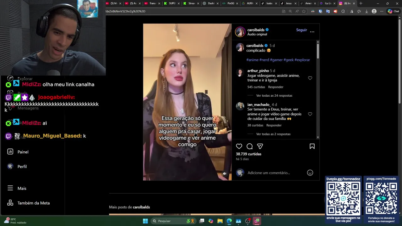Open the #explorar hashtag link
Image resolution: width=402 pixels, height=226 pixels.
302,60
